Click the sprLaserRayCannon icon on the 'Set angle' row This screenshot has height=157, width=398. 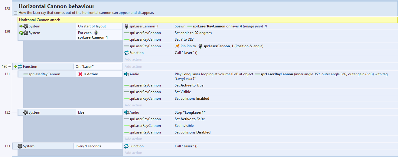(x=127, y=33)
